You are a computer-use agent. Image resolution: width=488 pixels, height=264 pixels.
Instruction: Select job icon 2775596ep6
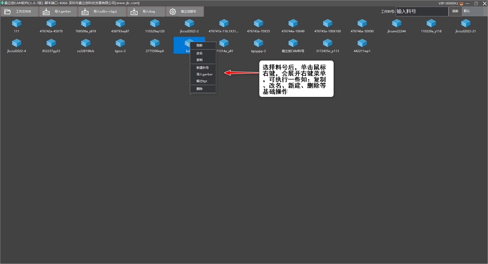tap(155, 46)
